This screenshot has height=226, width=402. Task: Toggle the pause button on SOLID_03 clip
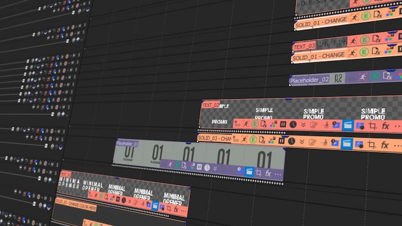click(283, 140)
